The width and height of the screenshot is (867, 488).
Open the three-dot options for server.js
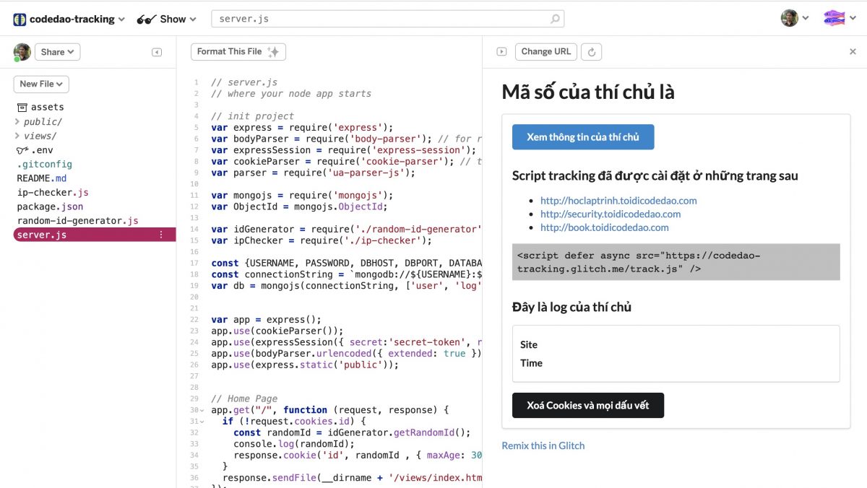click(x=161, y=235)
